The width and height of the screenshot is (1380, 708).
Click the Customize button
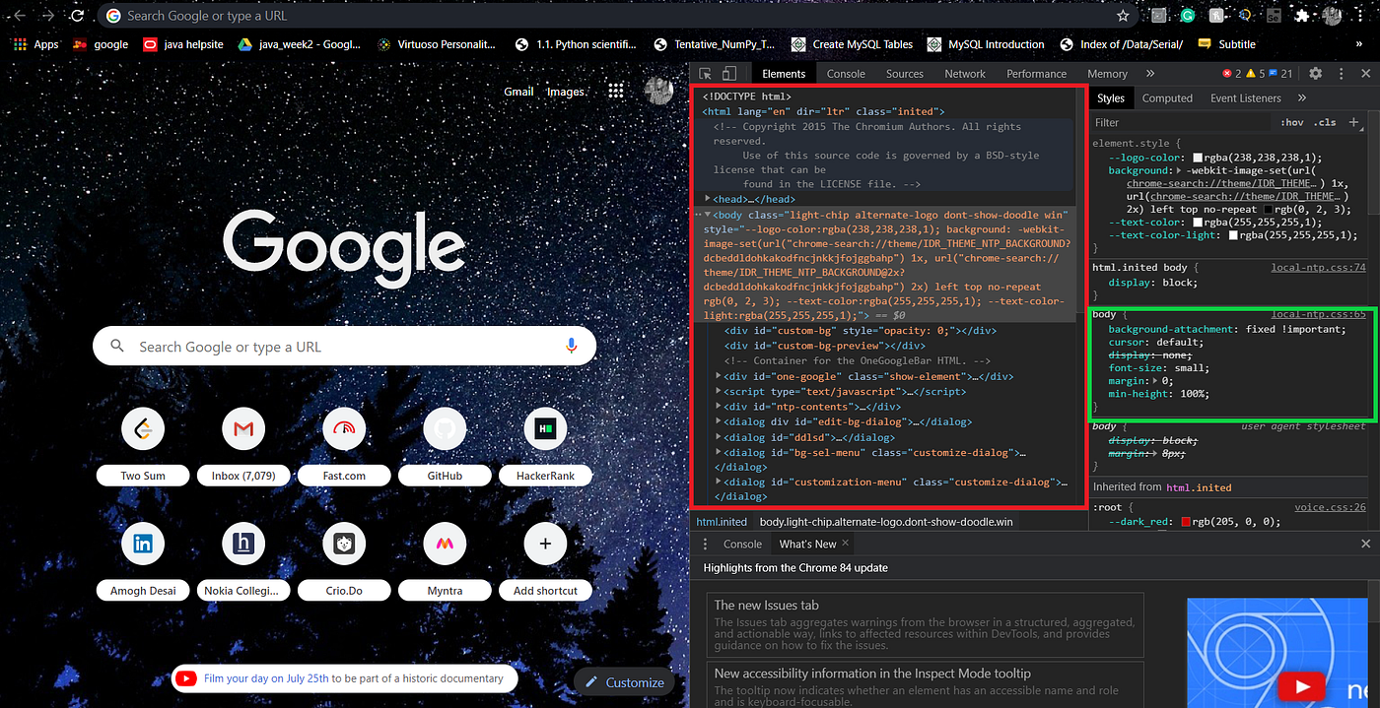624,681
